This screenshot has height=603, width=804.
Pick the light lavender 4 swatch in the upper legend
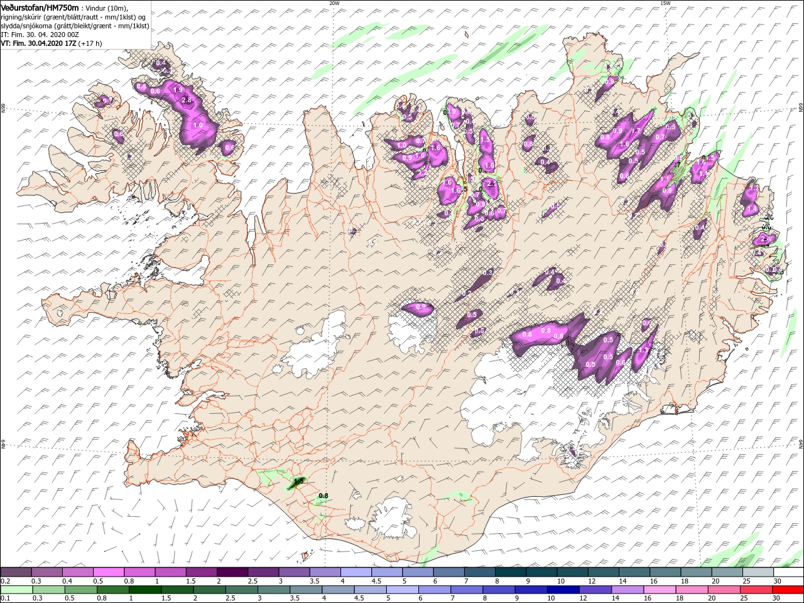[356, 572]
